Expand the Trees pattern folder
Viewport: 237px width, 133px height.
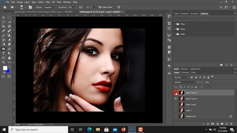[175, 24]
